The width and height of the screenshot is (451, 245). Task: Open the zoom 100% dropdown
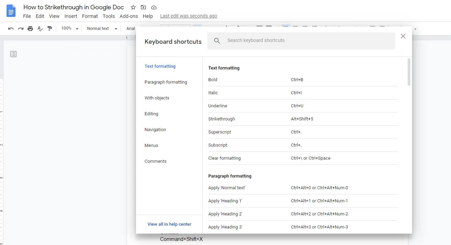click(70, 29)
